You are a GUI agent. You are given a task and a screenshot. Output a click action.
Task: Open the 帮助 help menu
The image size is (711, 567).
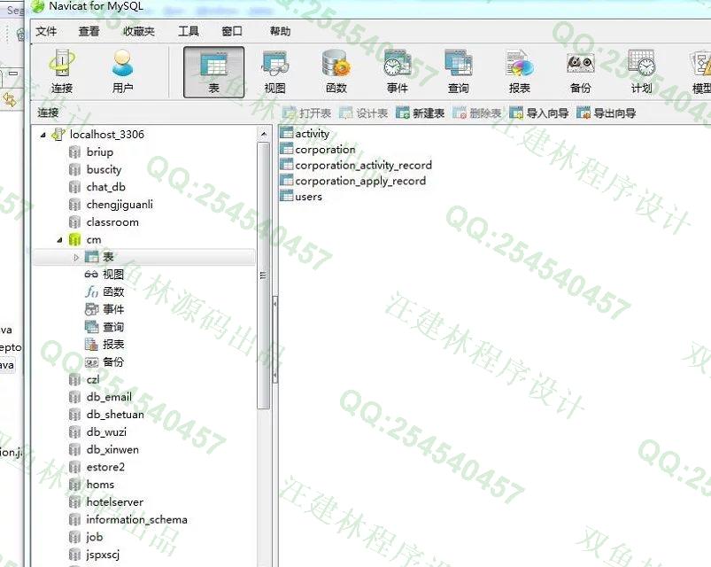pos(280,31)
